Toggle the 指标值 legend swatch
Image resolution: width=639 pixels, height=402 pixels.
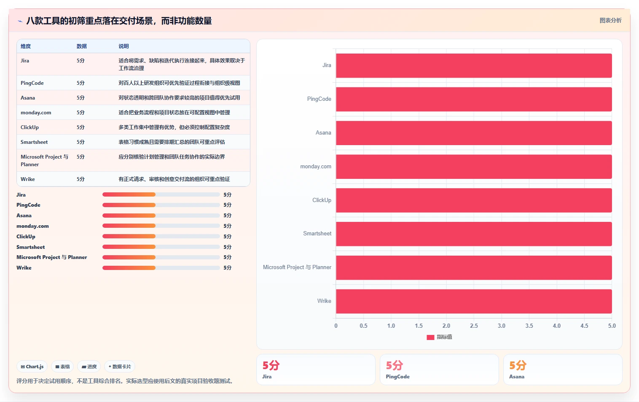click(430, 337)
